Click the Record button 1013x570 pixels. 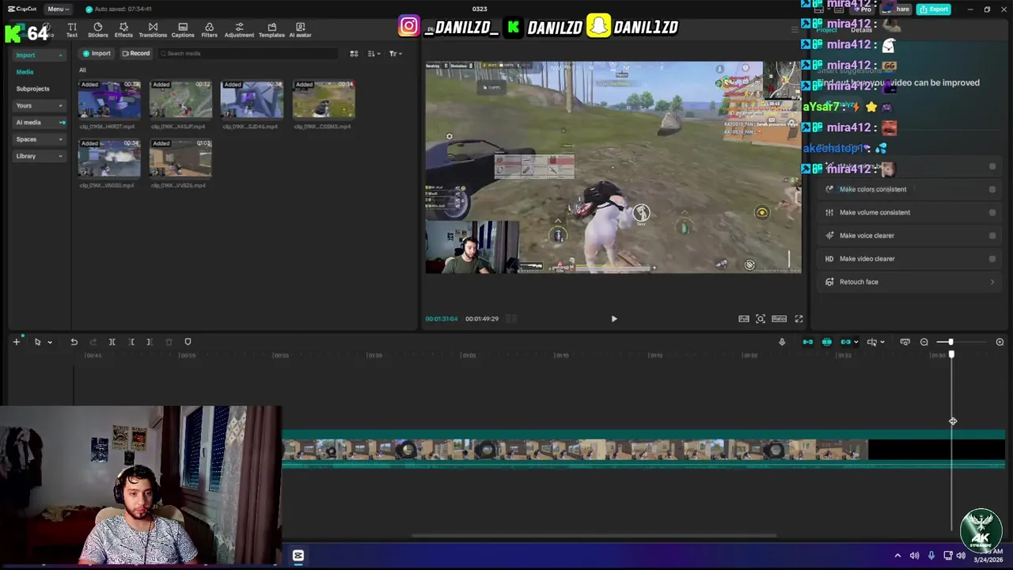(135, 53)
